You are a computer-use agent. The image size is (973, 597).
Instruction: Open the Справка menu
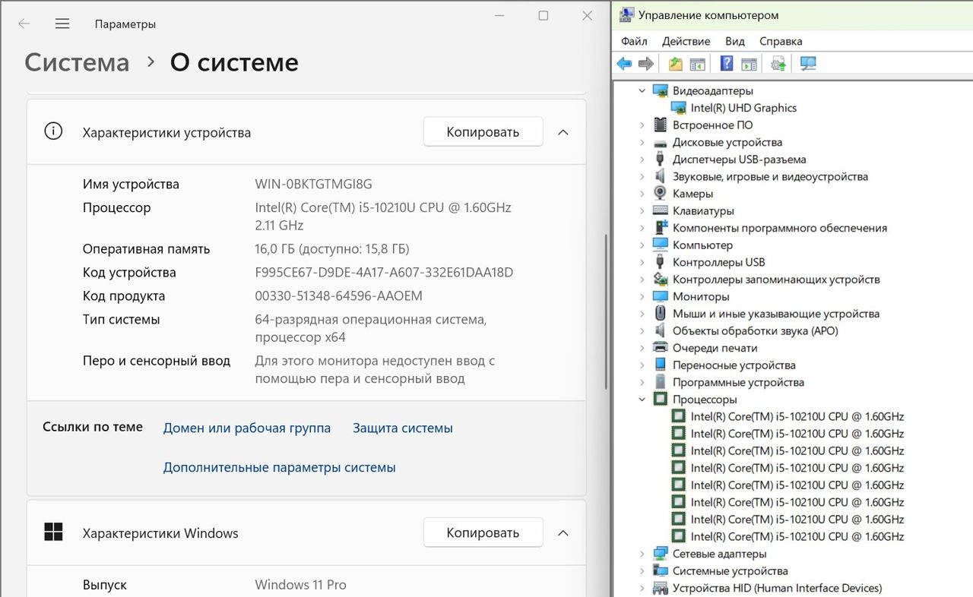pyautogui.click(x=781, y=41)
